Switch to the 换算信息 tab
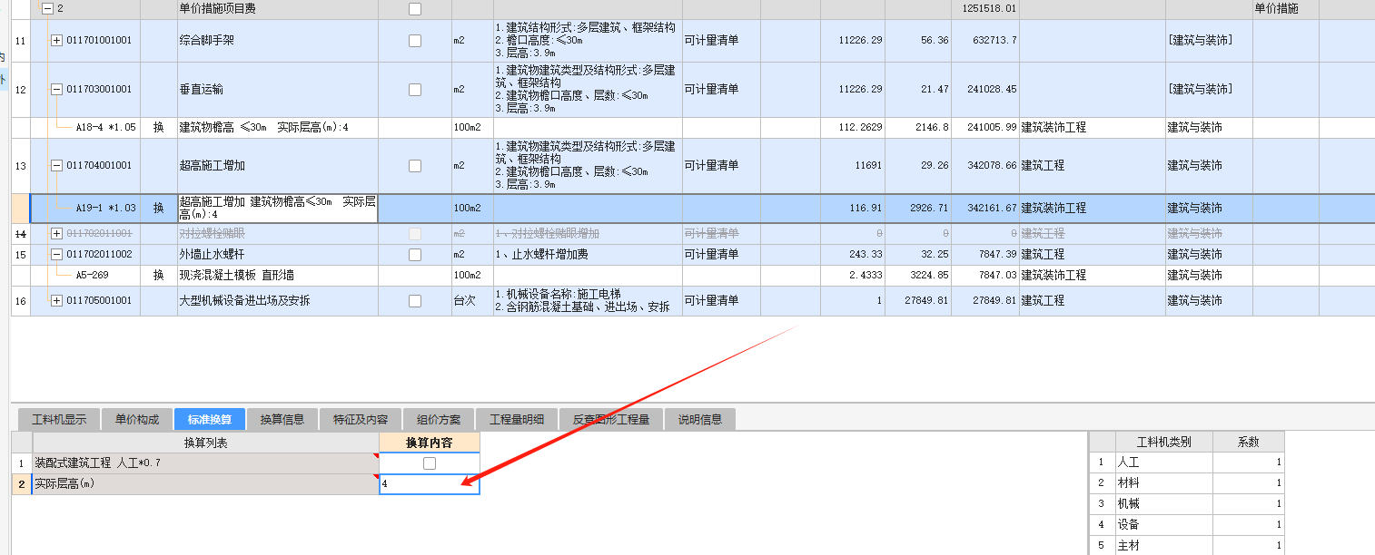This screenshot has height=555, width=1375. point(282,419)
